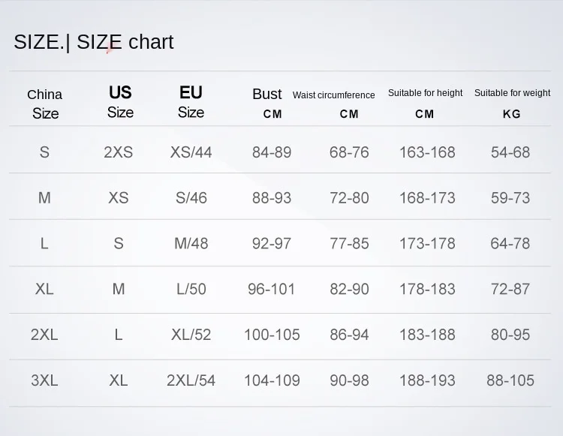Click the SIZE chart title text
This screenshot has height=436, width=563.
click(94, 42)
